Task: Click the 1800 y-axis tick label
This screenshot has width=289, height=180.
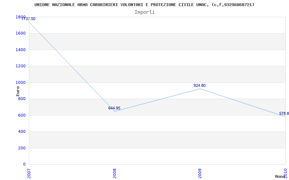Action: 21,17
